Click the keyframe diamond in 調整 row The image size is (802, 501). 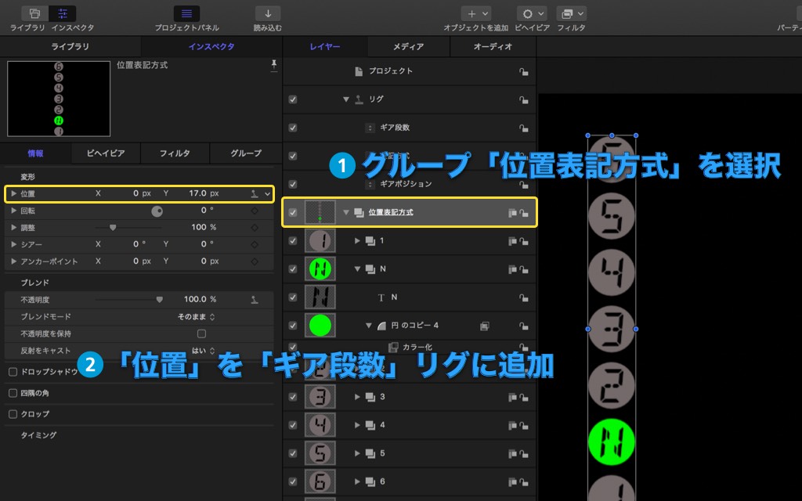coord(255,228)
